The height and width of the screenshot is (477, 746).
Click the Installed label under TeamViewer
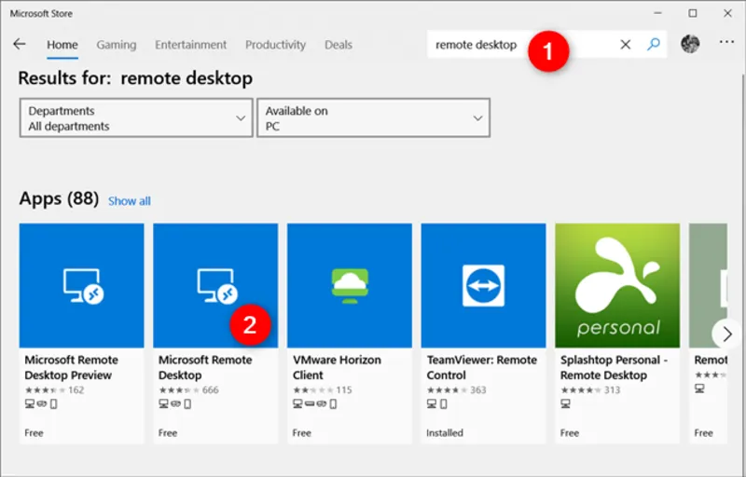point(445,433)
